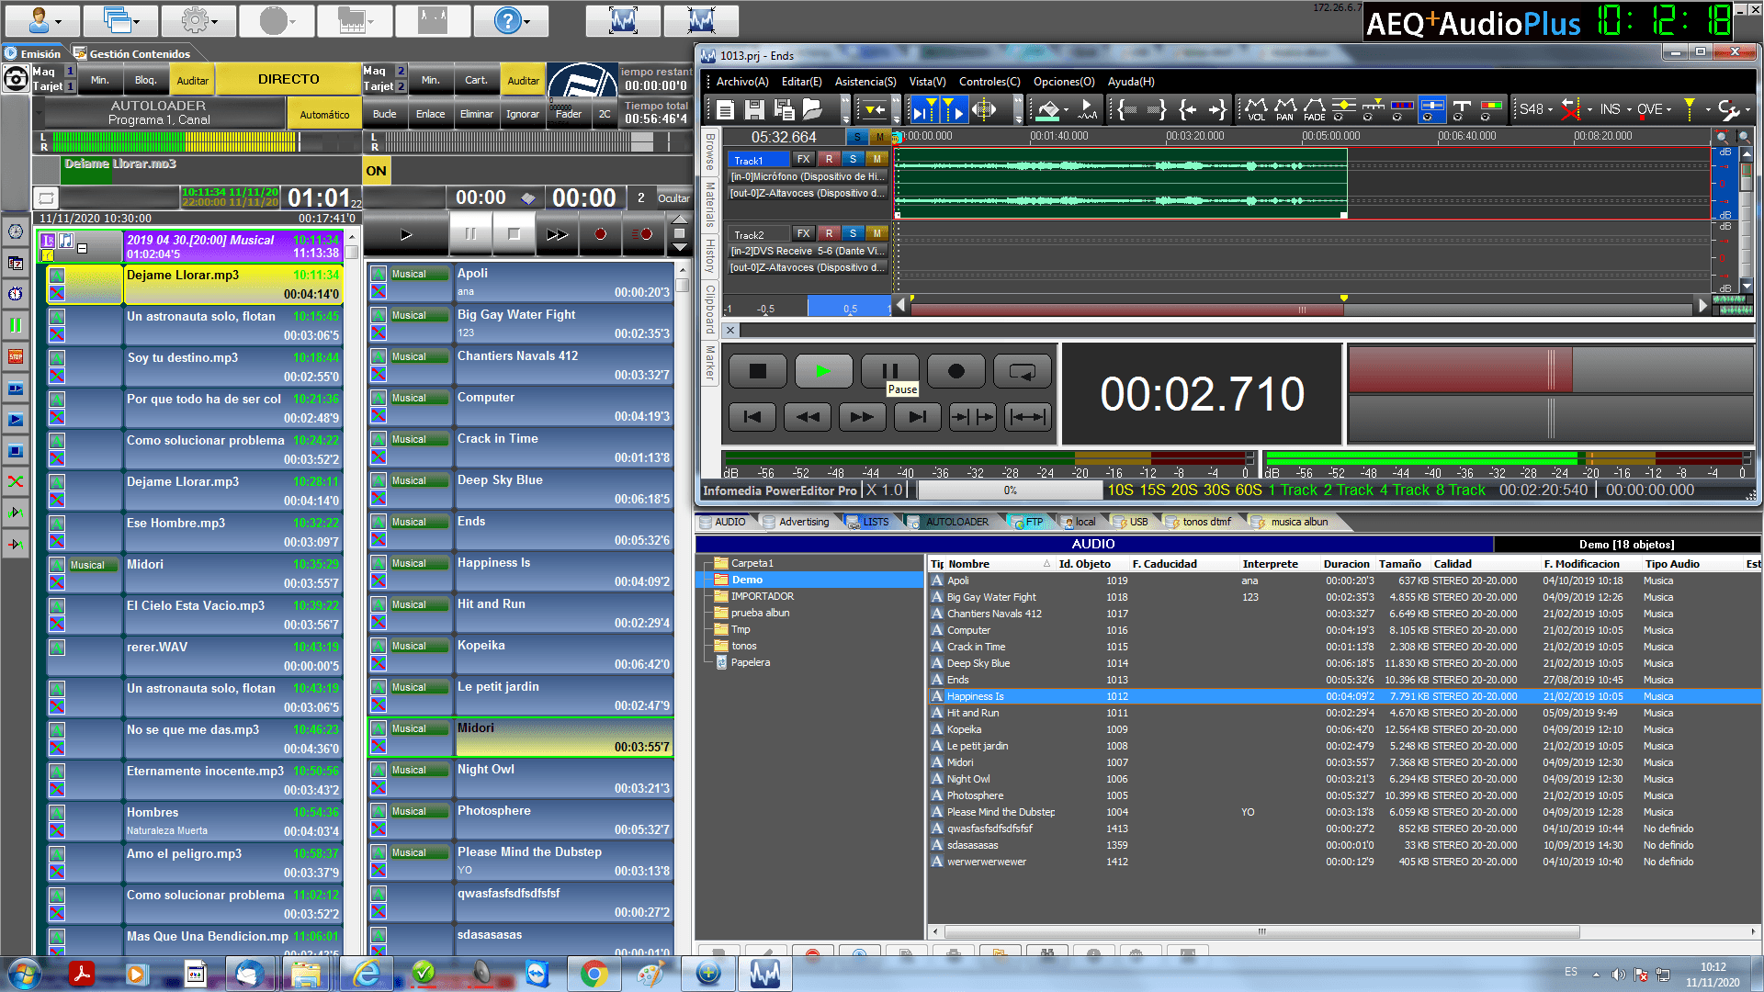Image resolution: width=1764 pixels, height=992 pixels.
Task: Open Track2 input DVS Receive device selector
Action: (808, 251)
